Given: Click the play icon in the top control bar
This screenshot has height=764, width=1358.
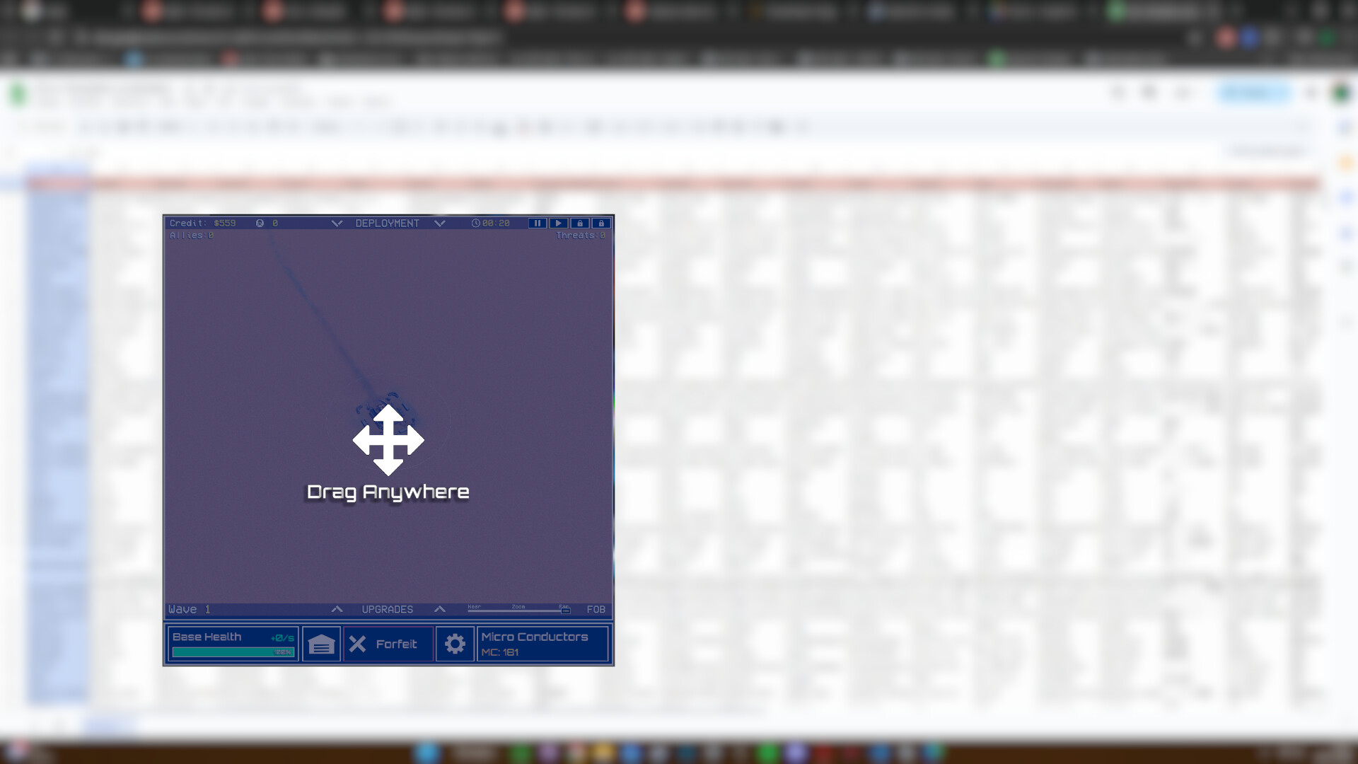Looking at the screenshot, I should click(559, 223).
